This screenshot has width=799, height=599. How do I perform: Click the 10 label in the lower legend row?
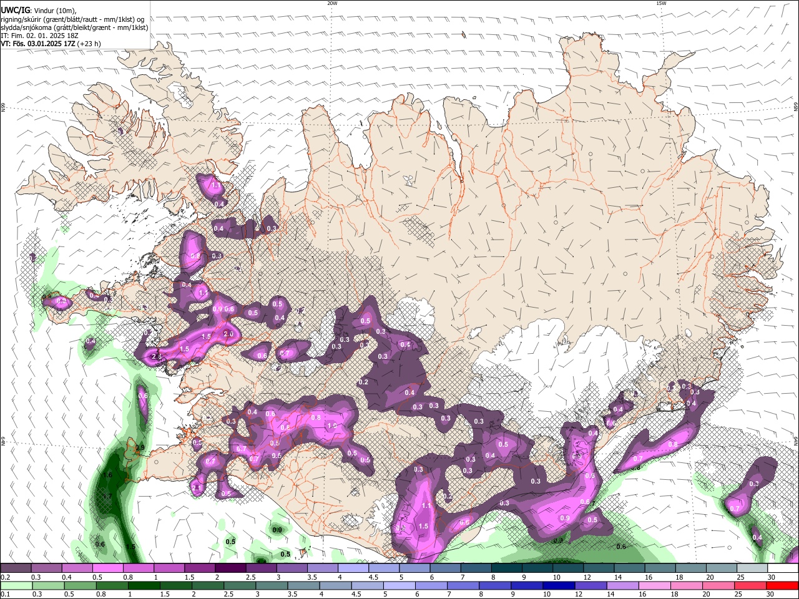pyautogui.click(x=547, y=595)
